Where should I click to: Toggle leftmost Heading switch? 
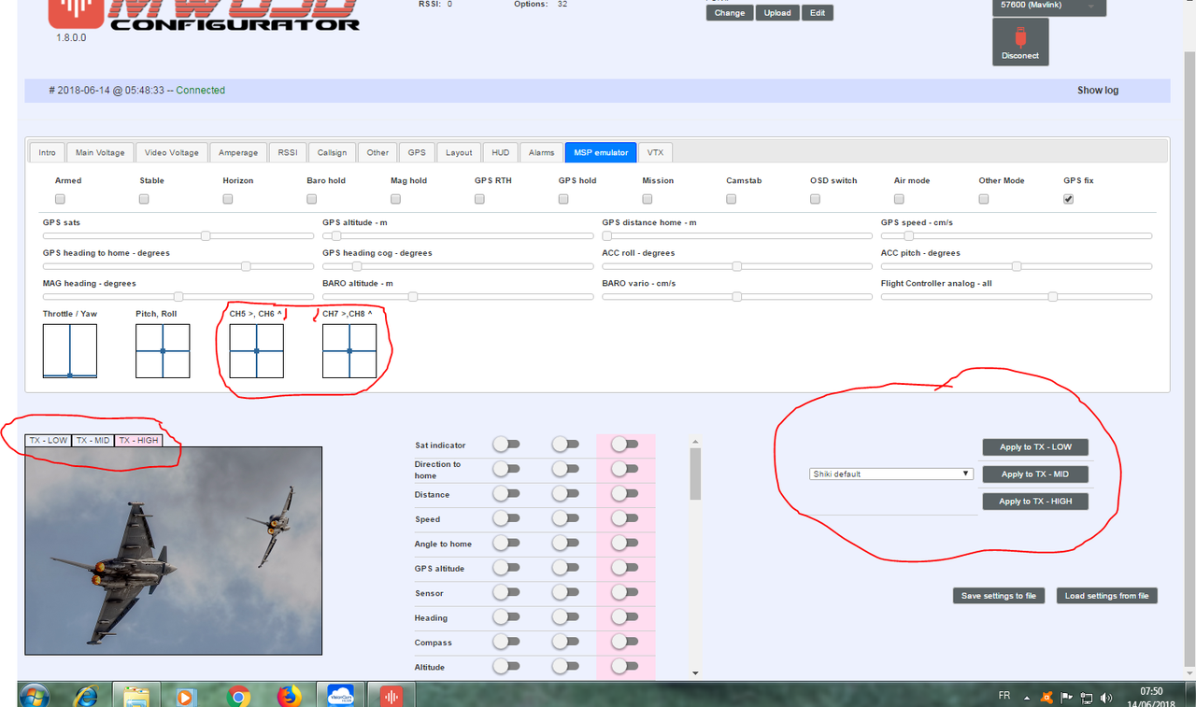tap(506, 616)
